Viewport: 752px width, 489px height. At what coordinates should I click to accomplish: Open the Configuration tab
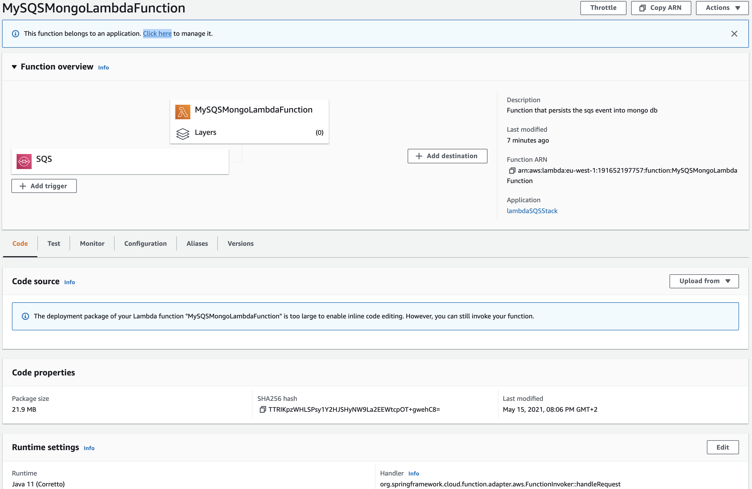pos(145,243)
